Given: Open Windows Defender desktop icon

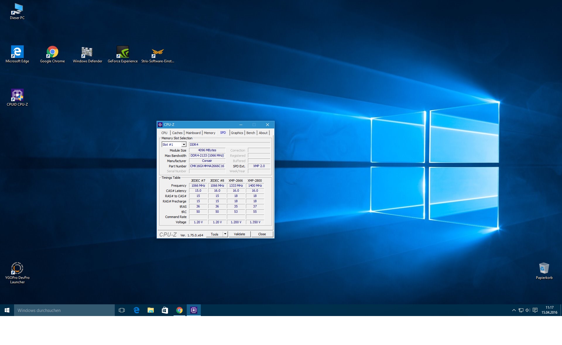Looking at the screenshot, I should tap(87, 52).
